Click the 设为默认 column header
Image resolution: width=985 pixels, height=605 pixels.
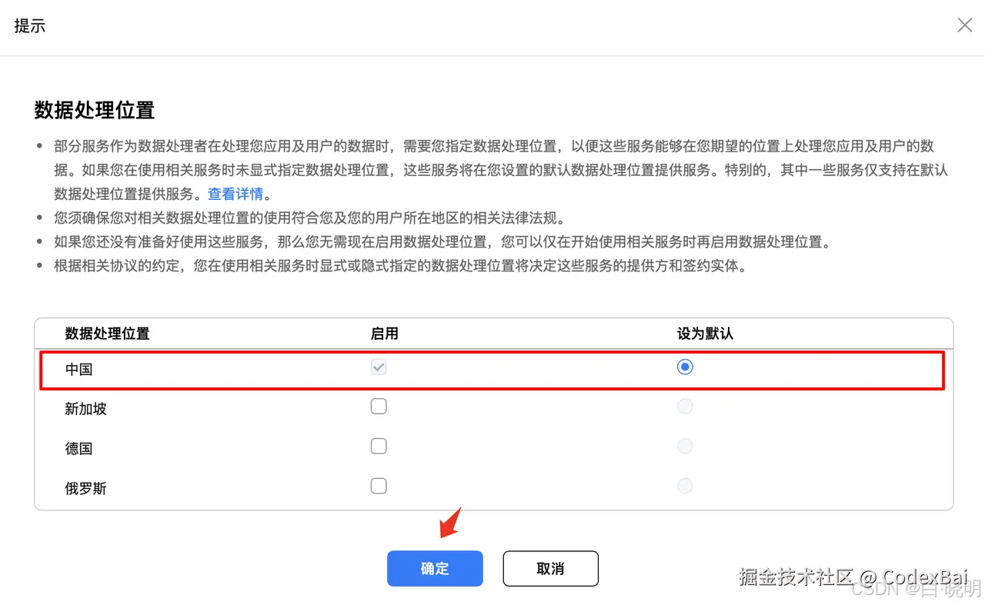pos(704,334)
